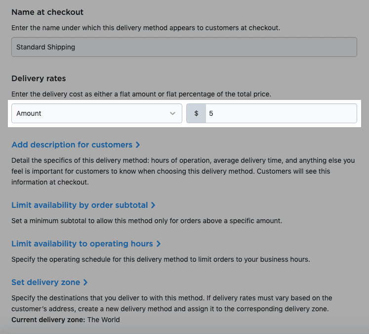Open the Set delivery zone link
Viewport: 369px width, 334px height.
(45, 283)
